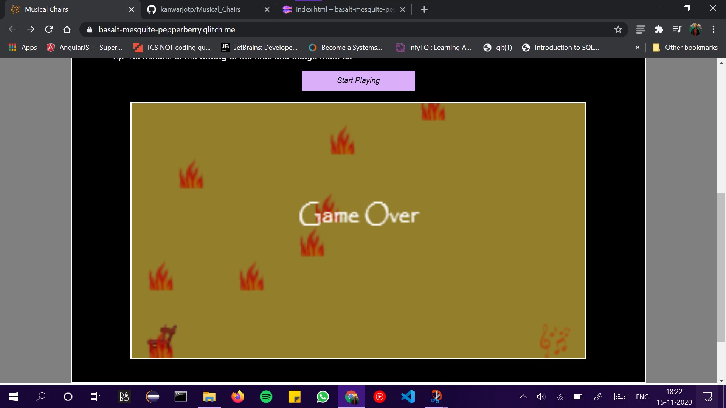Open Spotify from the taskbar
Viewport: 726px width, 408px height.
(x=266, y=397)
